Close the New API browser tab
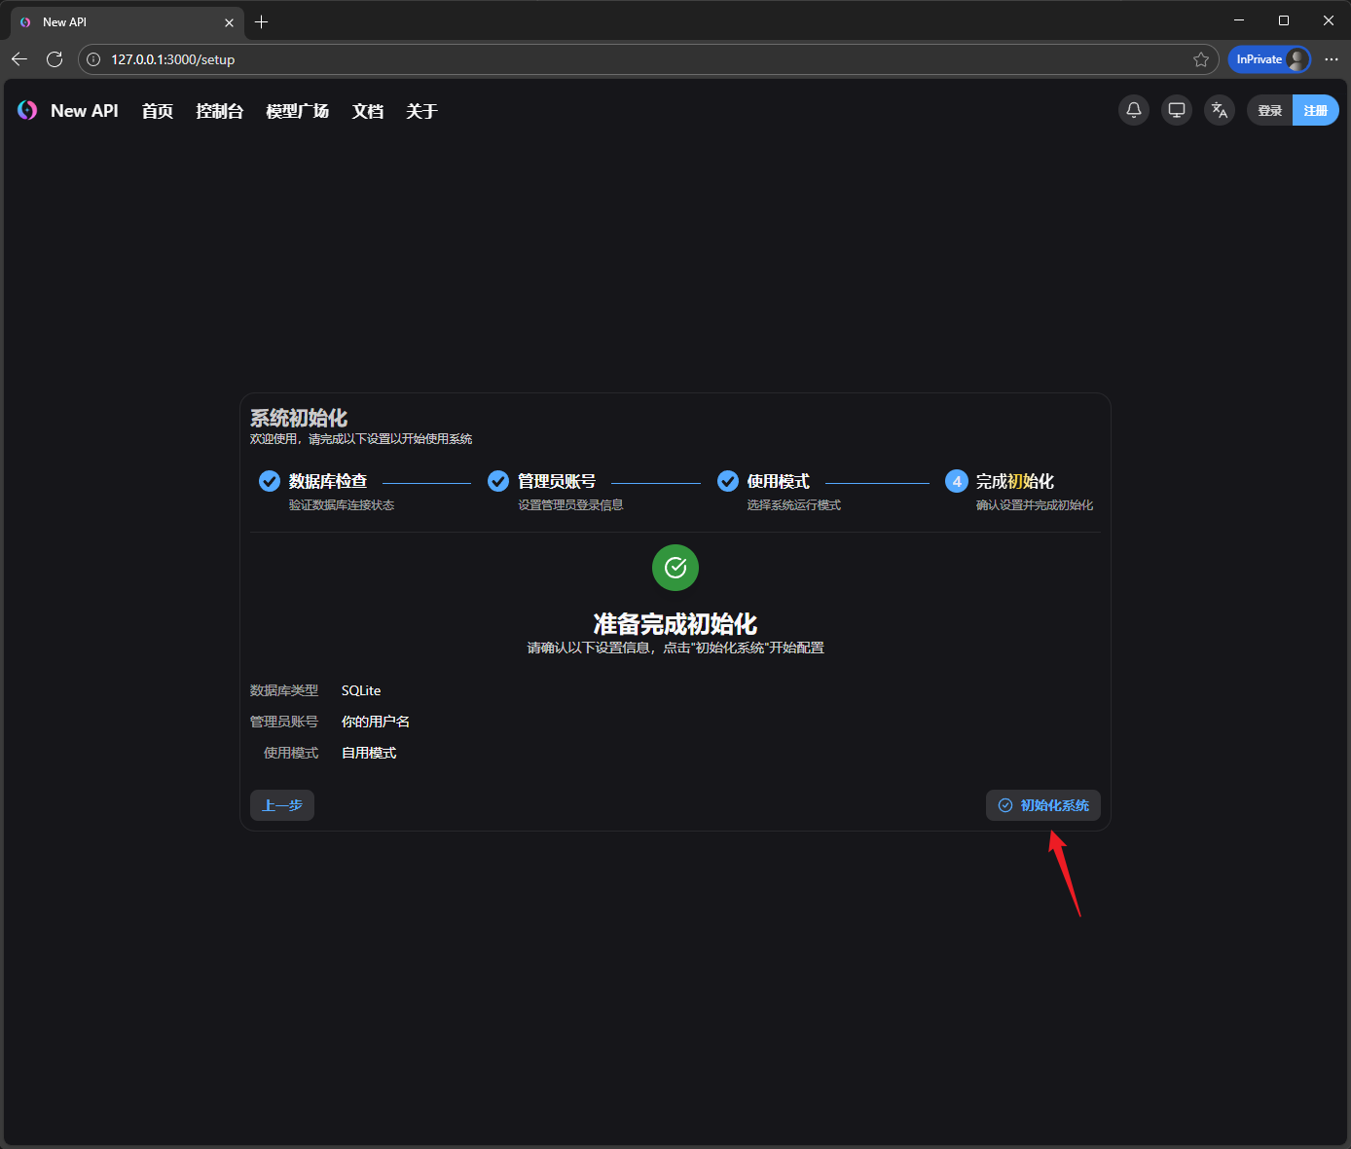 229,22
